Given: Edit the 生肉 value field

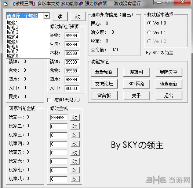Looking at the screenshot, I should tap(72, 44).
